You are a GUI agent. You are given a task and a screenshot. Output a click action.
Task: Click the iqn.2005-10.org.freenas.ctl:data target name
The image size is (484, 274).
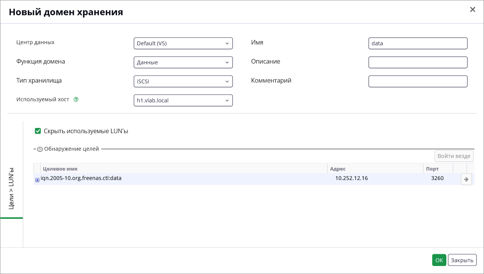[81, 178]
